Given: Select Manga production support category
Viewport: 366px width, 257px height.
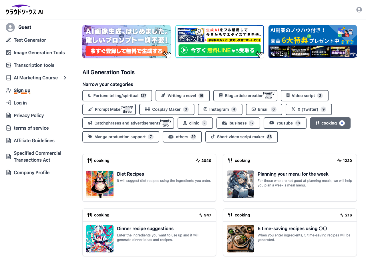Looking at the screenshot, I should pos(121,137).
